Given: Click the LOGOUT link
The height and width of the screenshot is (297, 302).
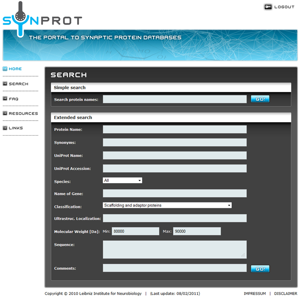Looking at the screenshot, I should [284, 7].
